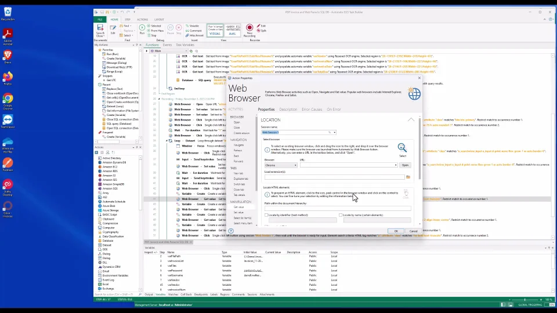Click the recorder Split icon
This screenshot has height=313, width=557.
(262, 31)
